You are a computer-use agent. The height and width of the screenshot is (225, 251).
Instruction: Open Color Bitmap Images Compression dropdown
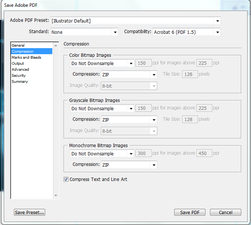point(129,74)
